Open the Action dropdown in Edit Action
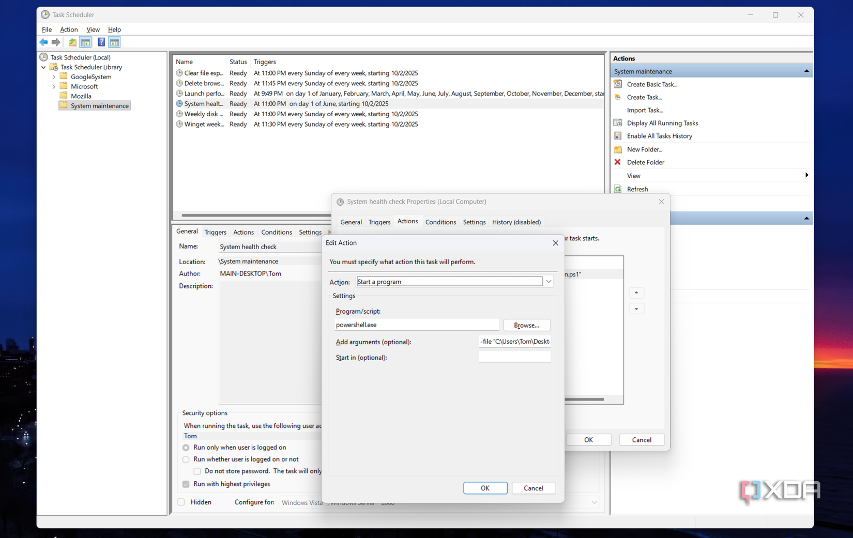This screenshot has width=853, height=538. (x=549, y=281)
